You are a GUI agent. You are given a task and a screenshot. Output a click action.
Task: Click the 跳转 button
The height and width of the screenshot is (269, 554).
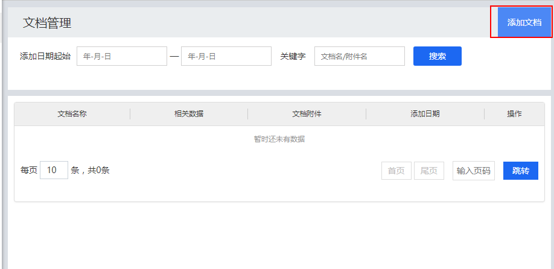pyautogui.click(x=521, y=171)
